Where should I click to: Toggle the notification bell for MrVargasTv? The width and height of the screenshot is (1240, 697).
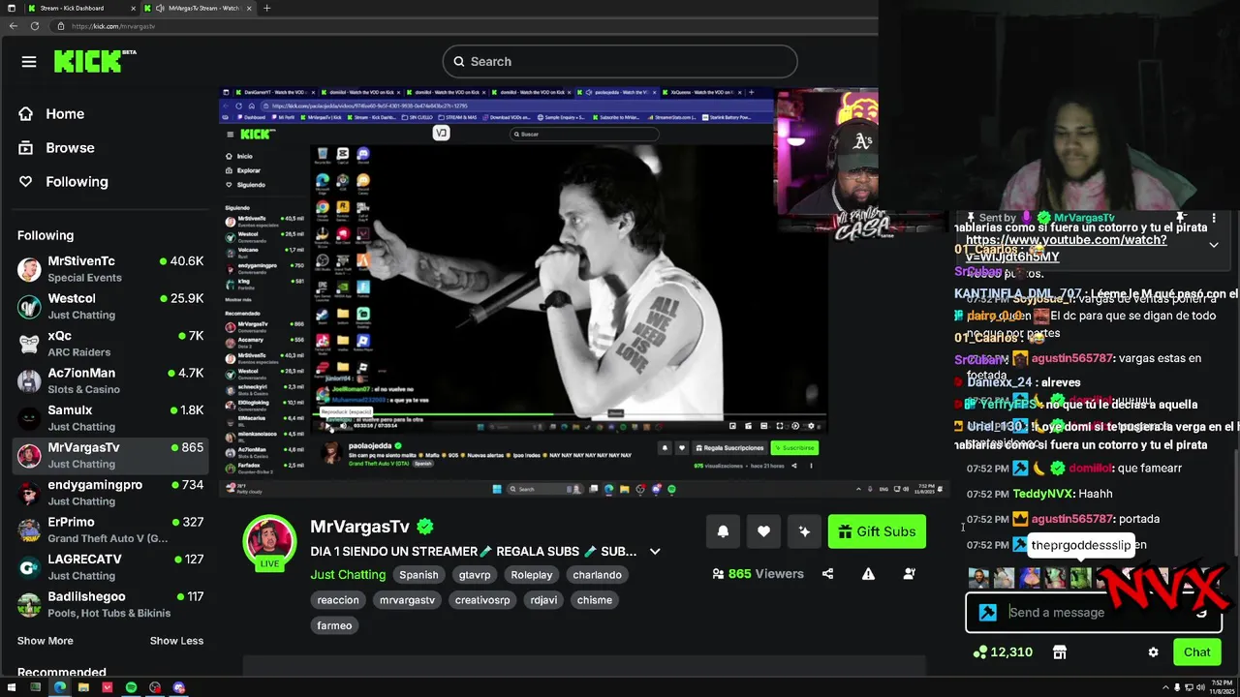coord(723,531)
